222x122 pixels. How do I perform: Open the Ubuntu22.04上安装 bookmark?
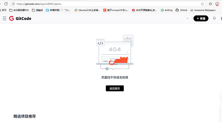point(87,10)
